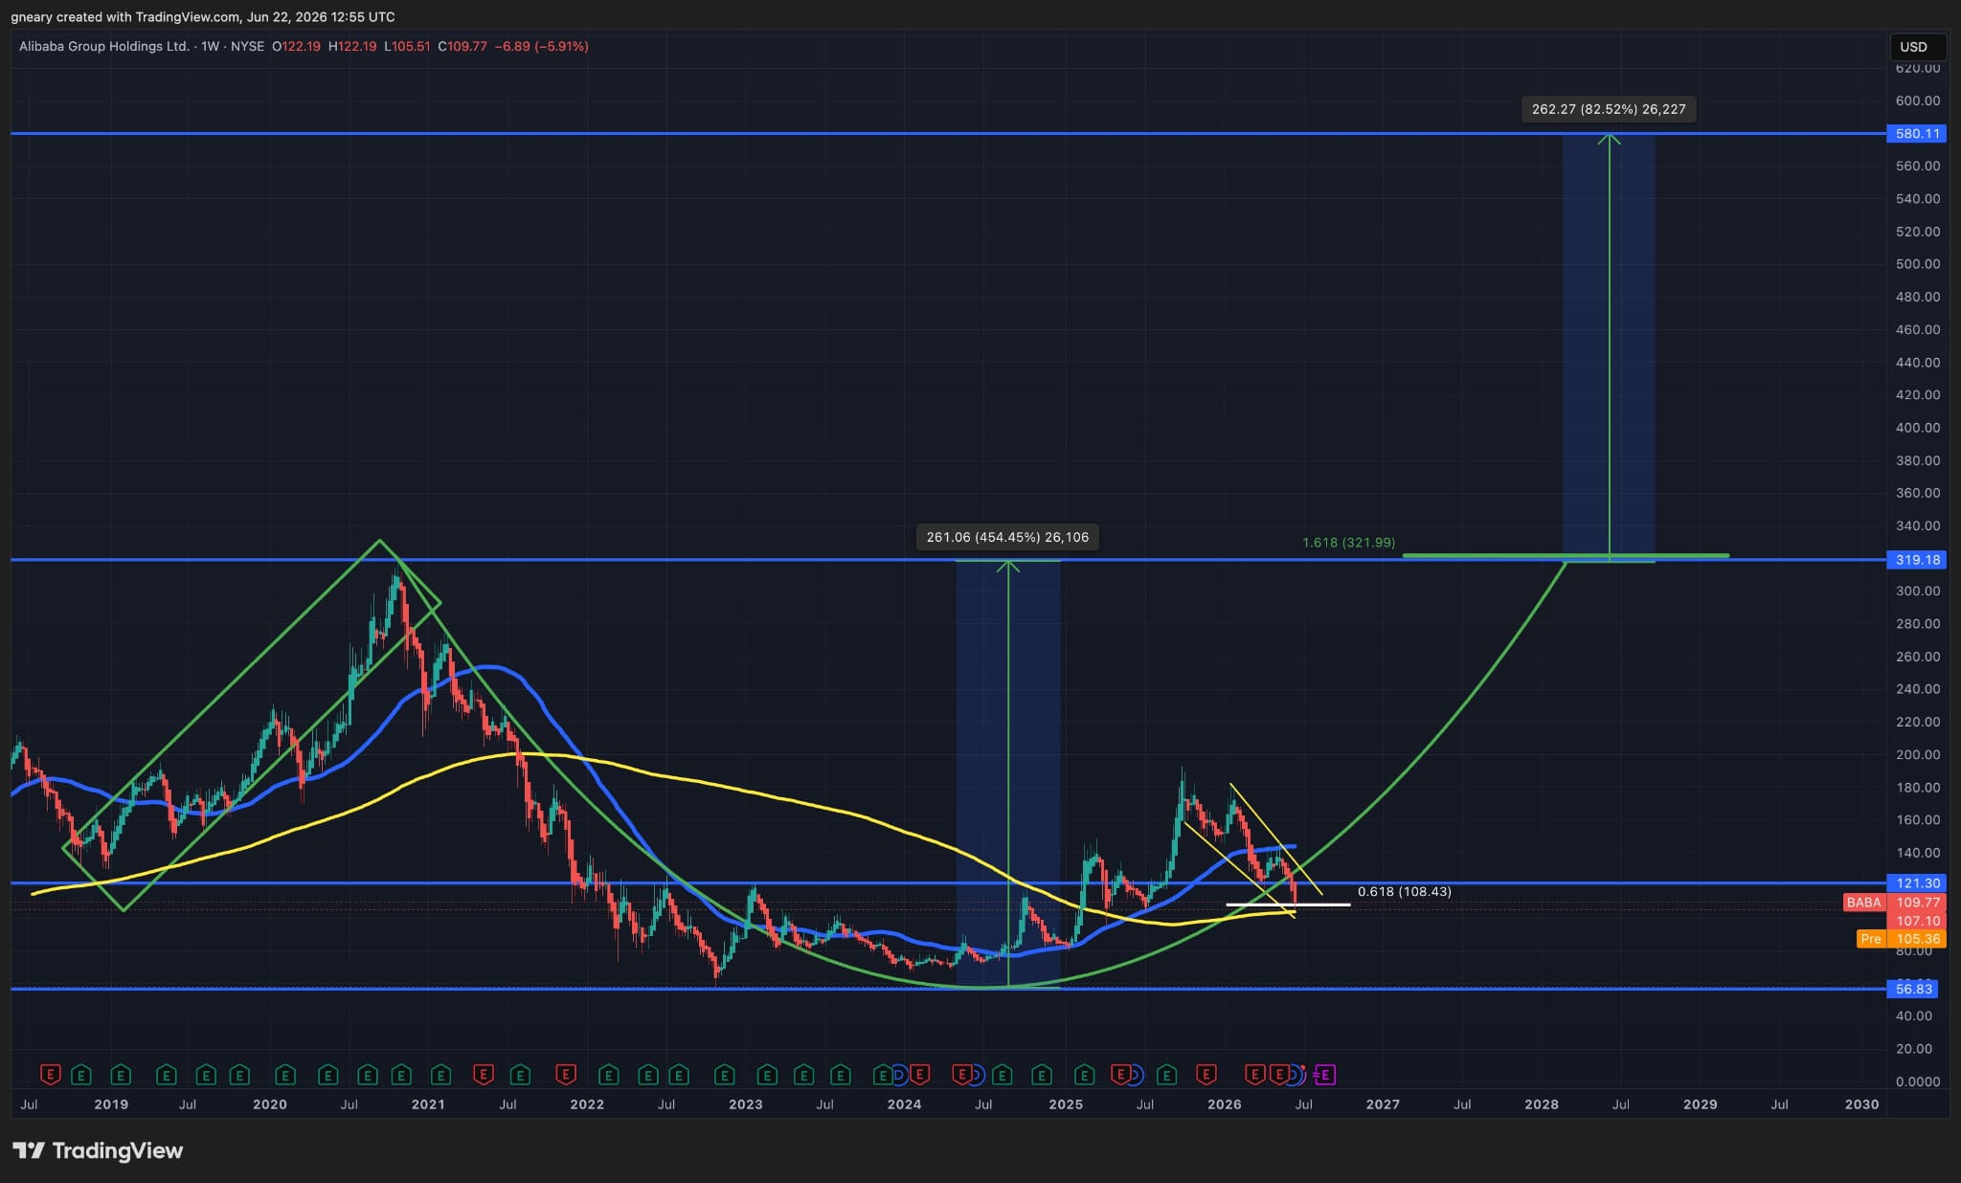This screenshot has width=1961, height=1183.
Task: Click the first red earnings marker after the 2021 label
Action: click(483, 1075)
